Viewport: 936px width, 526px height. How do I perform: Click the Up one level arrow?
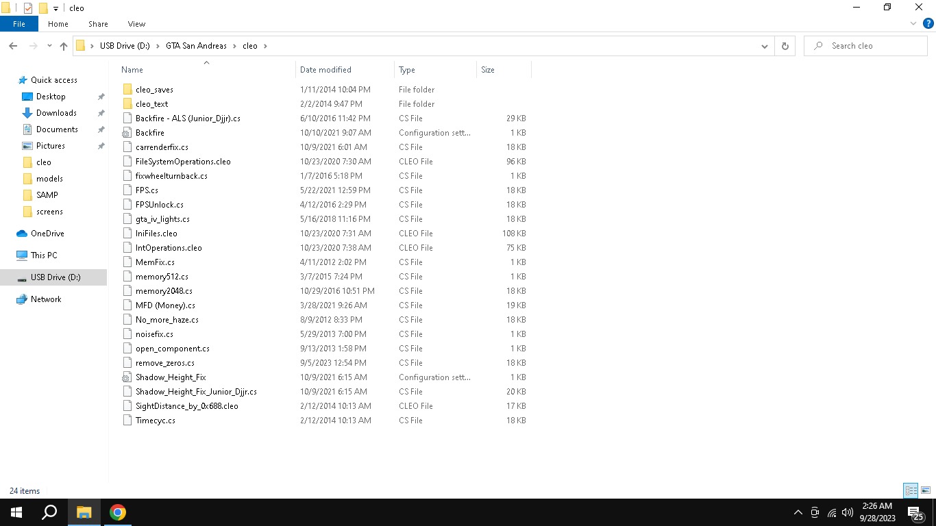(64, 46)
